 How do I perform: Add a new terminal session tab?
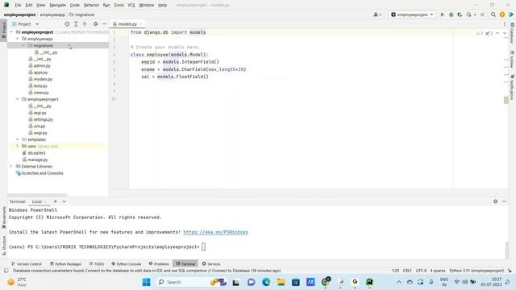coord(56,201)
